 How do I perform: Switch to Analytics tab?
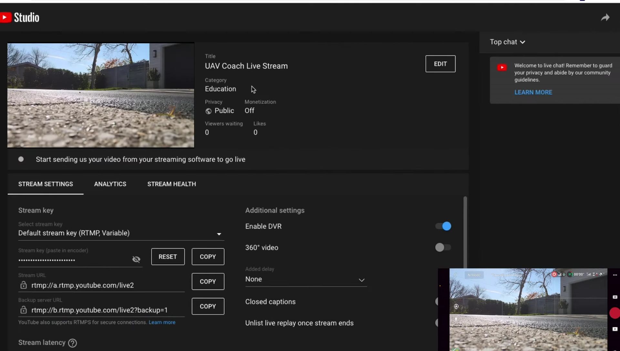click(110, 184)
